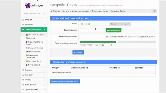Click the Почта Catch All icon
This screenshot has width=166, height=93.
[27, 65]
